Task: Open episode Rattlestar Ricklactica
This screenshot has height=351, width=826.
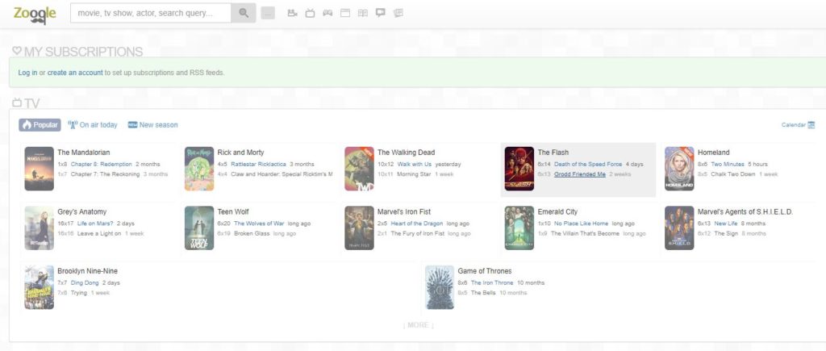Action: (259, 165)
